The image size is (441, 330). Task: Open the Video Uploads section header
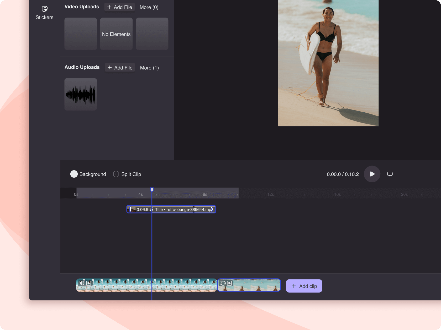tap(81, 7)
